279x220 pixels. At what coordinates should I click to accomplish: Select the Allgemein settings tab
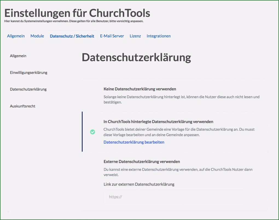(x=16, y=36)
